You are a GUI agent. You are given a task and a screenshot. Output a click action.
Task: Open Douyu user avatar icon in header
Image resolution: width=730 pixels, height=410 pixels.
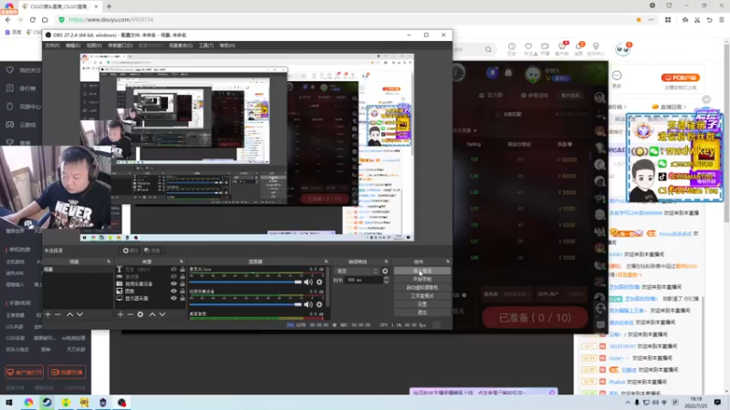(x=622, y=49)
